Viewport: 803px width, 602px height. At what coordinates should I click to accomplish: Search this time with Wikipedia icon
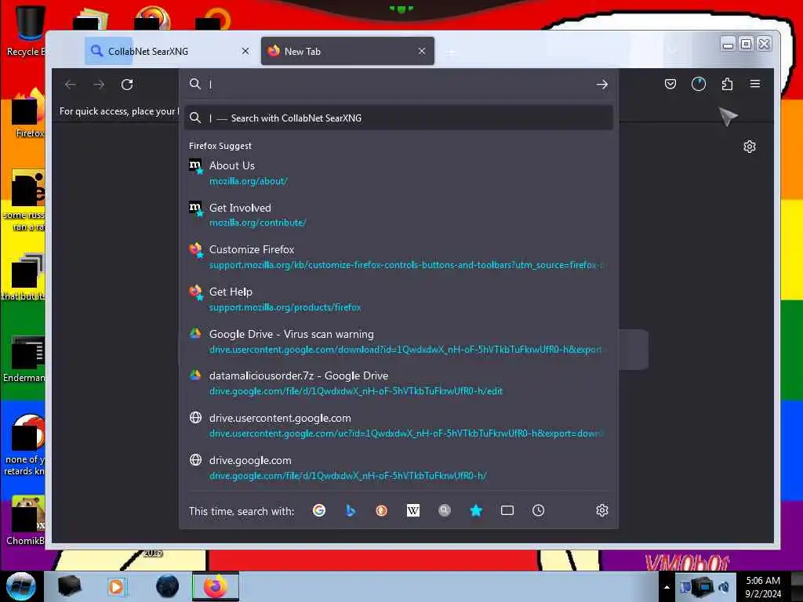tap(412, 510)
